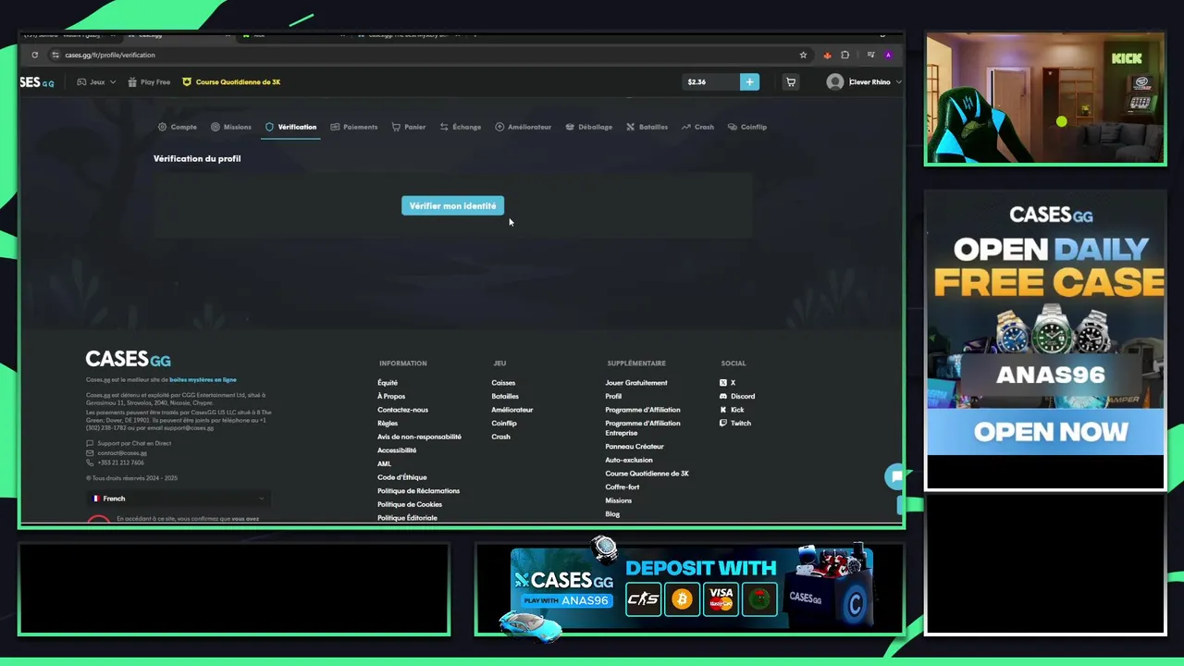Switch to the Panier tab
This screenshot has height=666, width=1184.
pos(409,127)
